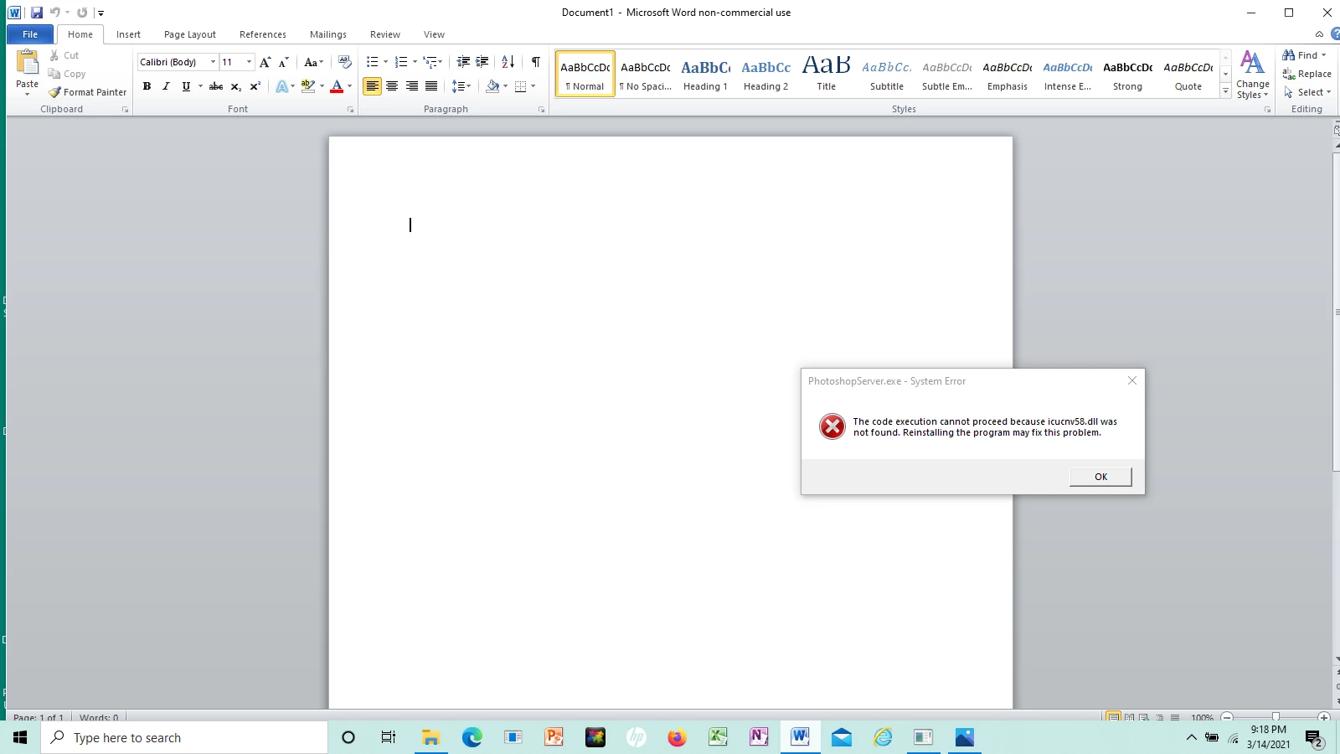
Task: Apply subscript formatting
Action: click(236, 86)
